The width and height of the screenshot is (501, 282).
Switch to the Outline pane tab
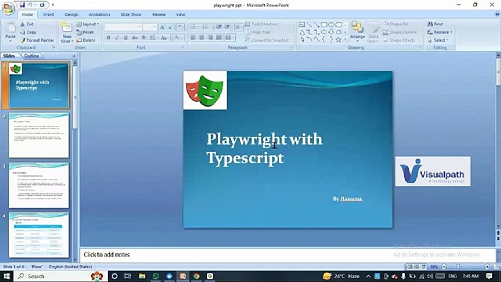pos(31,56)
